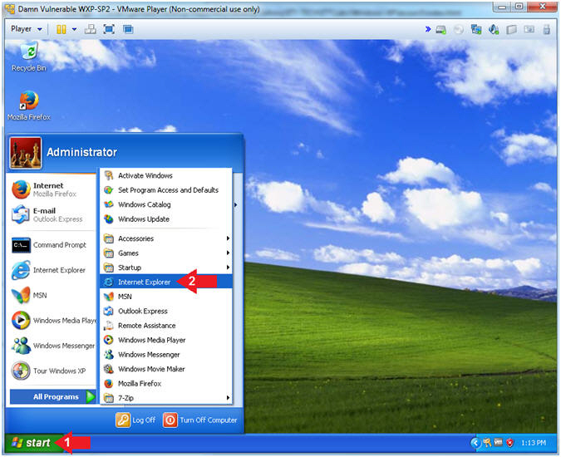Click Turn Off Computer button
The height and width of the screenshot is (457, 561).
pyautogui.click(x=200, y=420)
